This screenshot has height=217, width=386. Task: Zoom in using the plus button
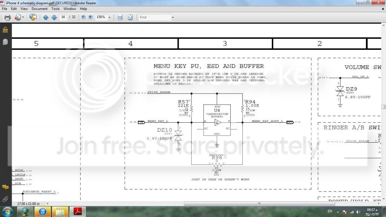point(90,17)
